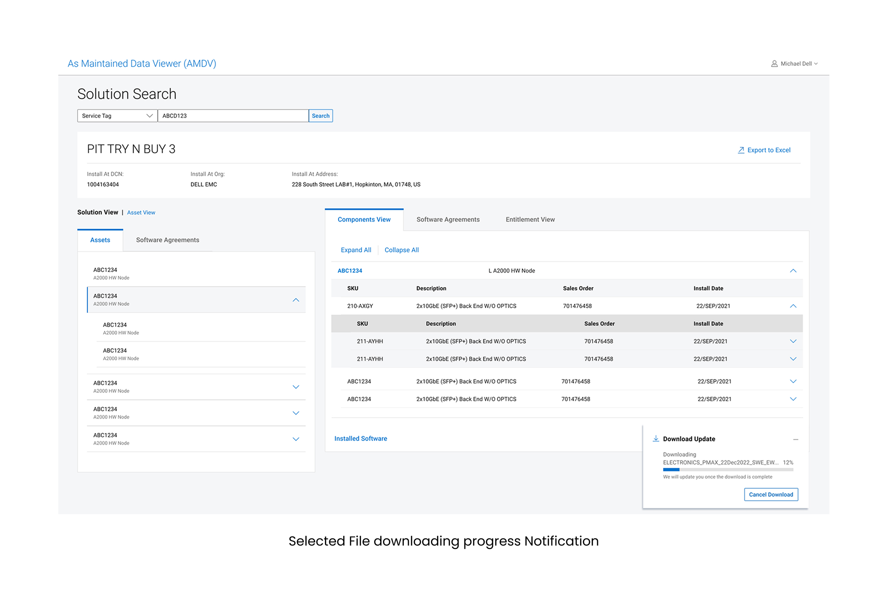Click Expand All
The height and width of the screenshot is (592, 887).
356,250
